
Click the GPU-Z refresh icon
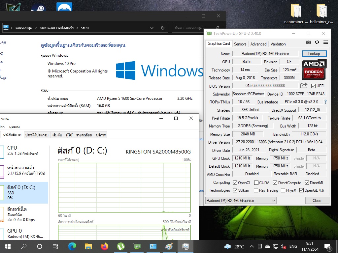tap(317, 42)
